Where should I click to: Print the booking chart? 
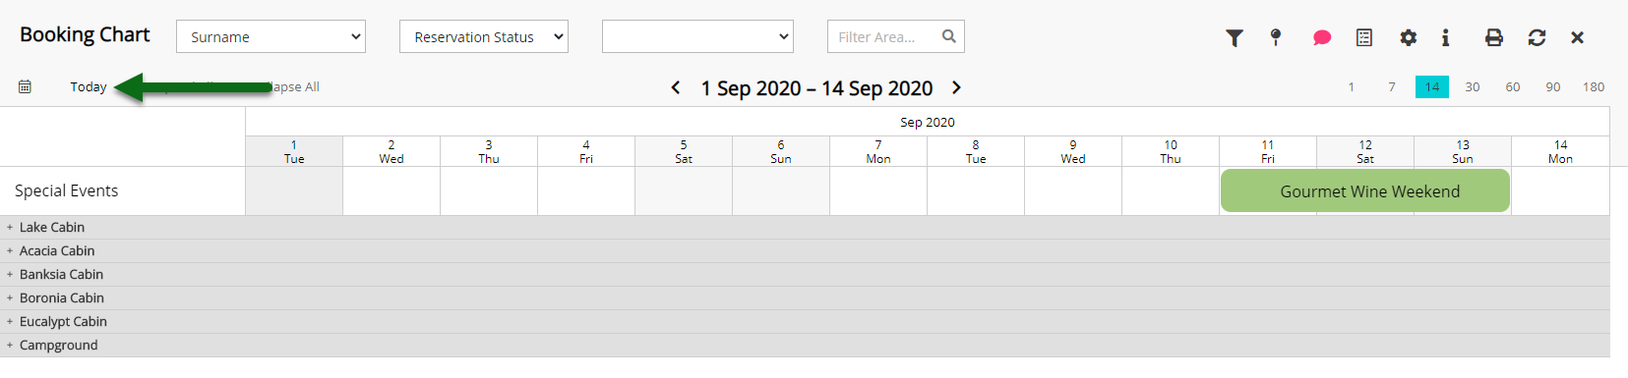[1494, 37]
